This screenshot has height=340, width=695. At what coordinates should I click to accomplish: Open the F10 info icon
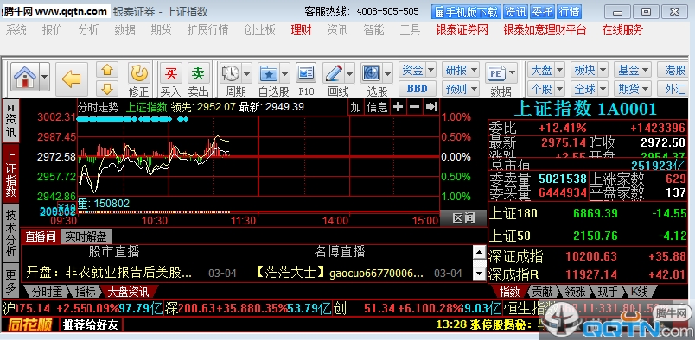click(306, 73)
